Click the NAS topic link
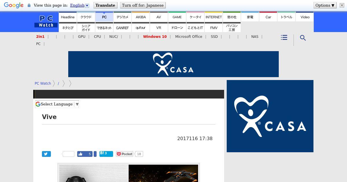The height and width of the screenshot is (182, 347). click(x=255, y=37)
